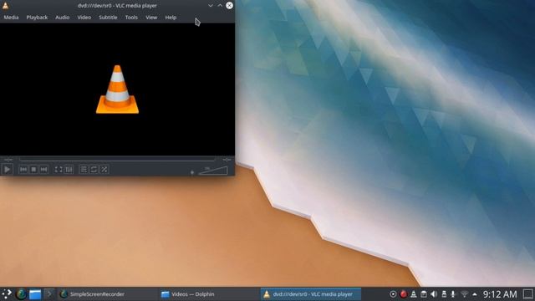Open the Video menu
Image resolution: width=535 pixels, height=301 pixels.
click(x=84, y=18)
